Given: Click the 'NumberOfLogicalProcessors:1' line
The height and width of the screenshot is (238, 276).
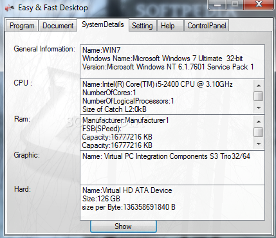Looking at the screenshot, I should tap(128, 101).
